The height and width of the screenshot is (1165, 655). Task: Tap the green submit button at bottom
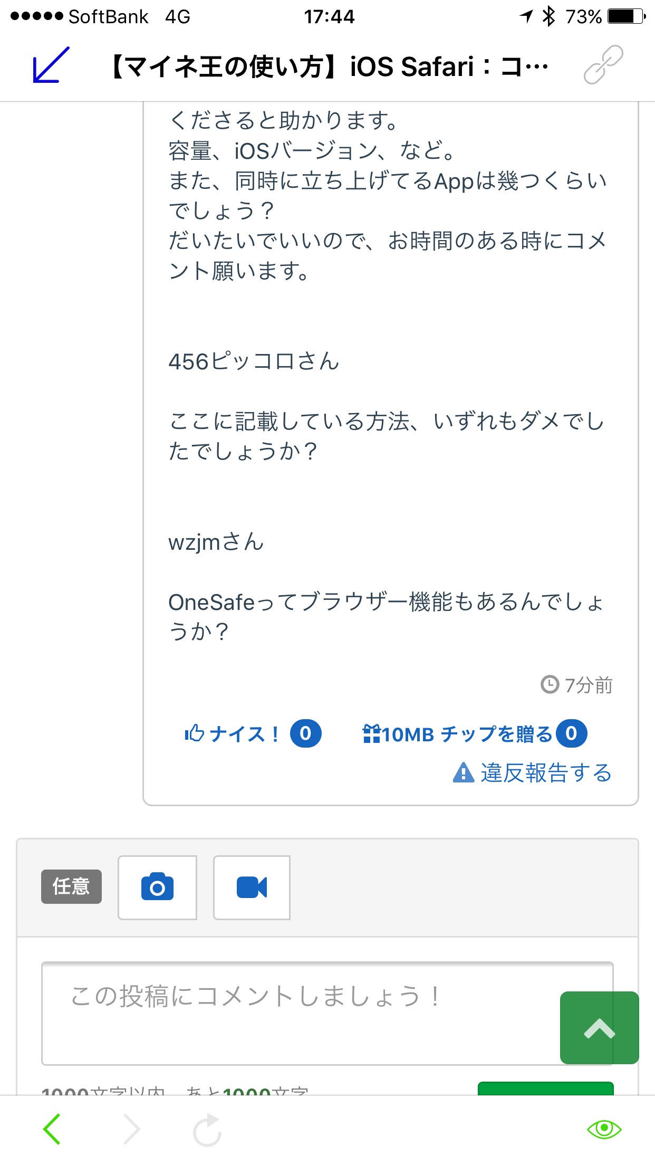545,1088
